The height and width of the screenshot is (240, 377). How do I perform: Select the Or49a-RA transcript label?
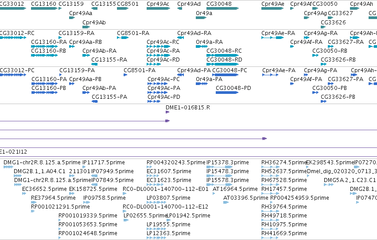[209, 42]
